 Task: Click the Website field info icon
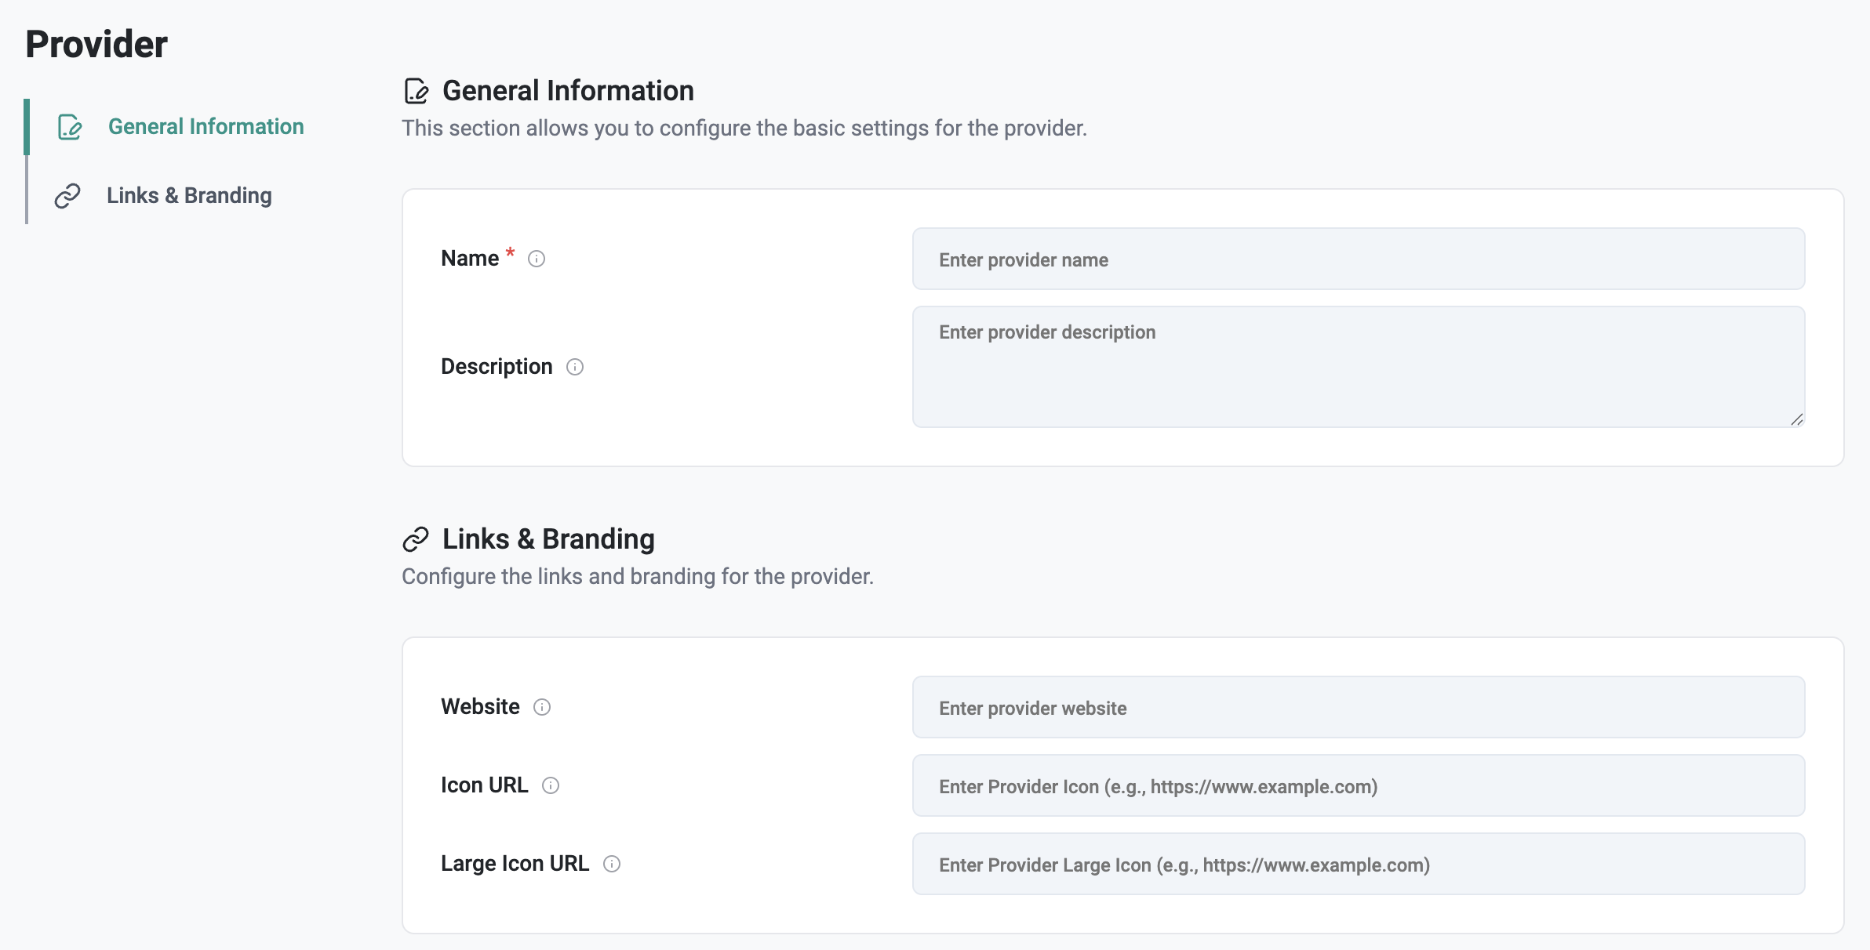(542, 707)
